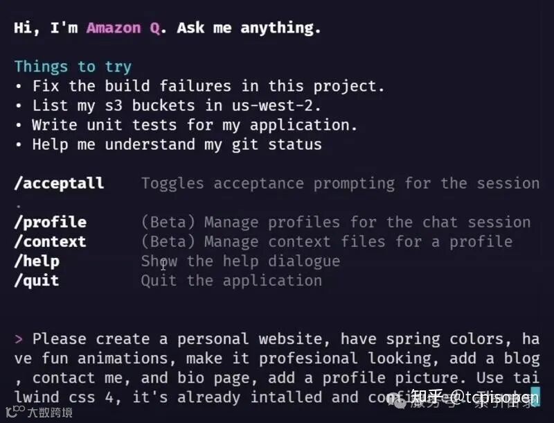Click the pink ">" prompt symbol
The width and height of the screenshot is (554, 423).
click(x=19, y=338)
